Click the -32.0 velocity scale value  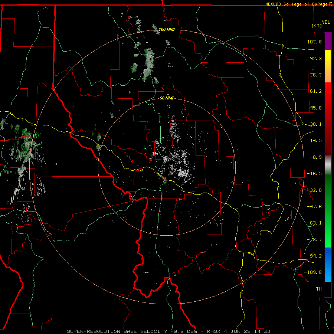(x=314, y=190)
